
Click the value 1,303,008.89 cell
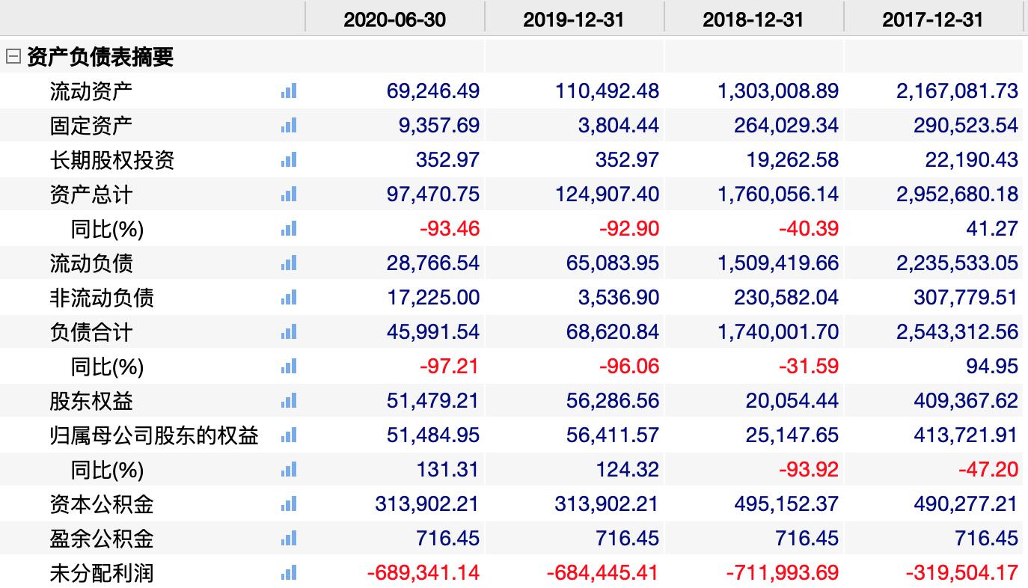coord(778,91)
